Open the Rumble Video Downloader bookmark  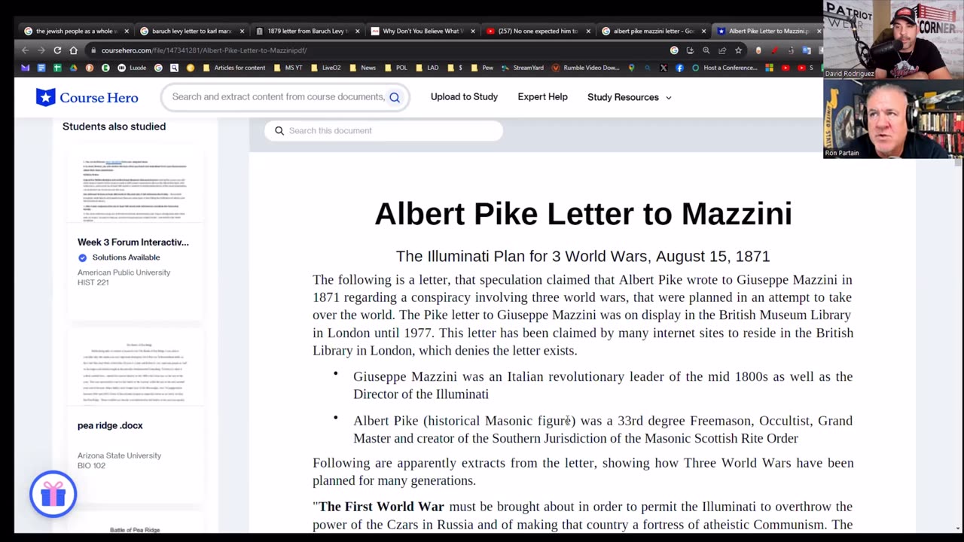585,68
